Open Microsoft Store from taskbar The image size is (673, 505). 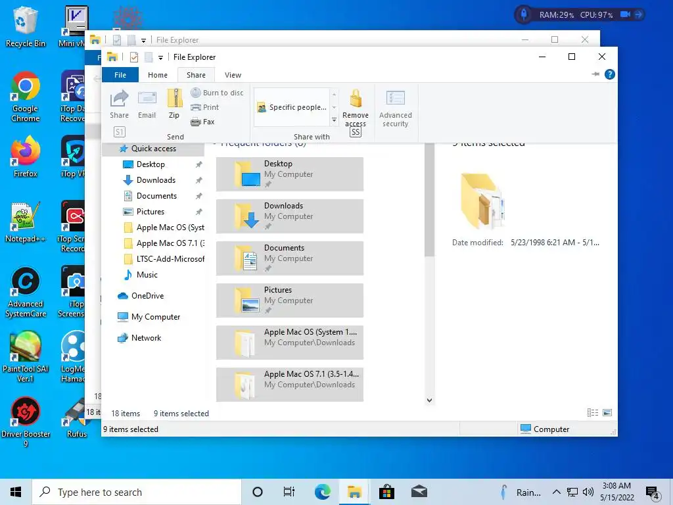tap(386, 492)
